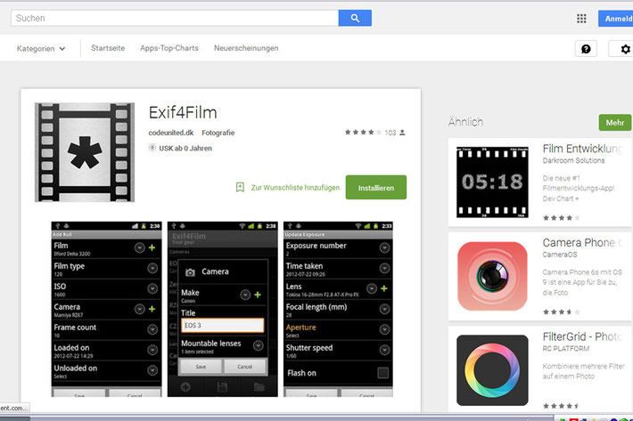Click green plus next to Lens row
Screen dimensions: 633x421
coord(384,288)
